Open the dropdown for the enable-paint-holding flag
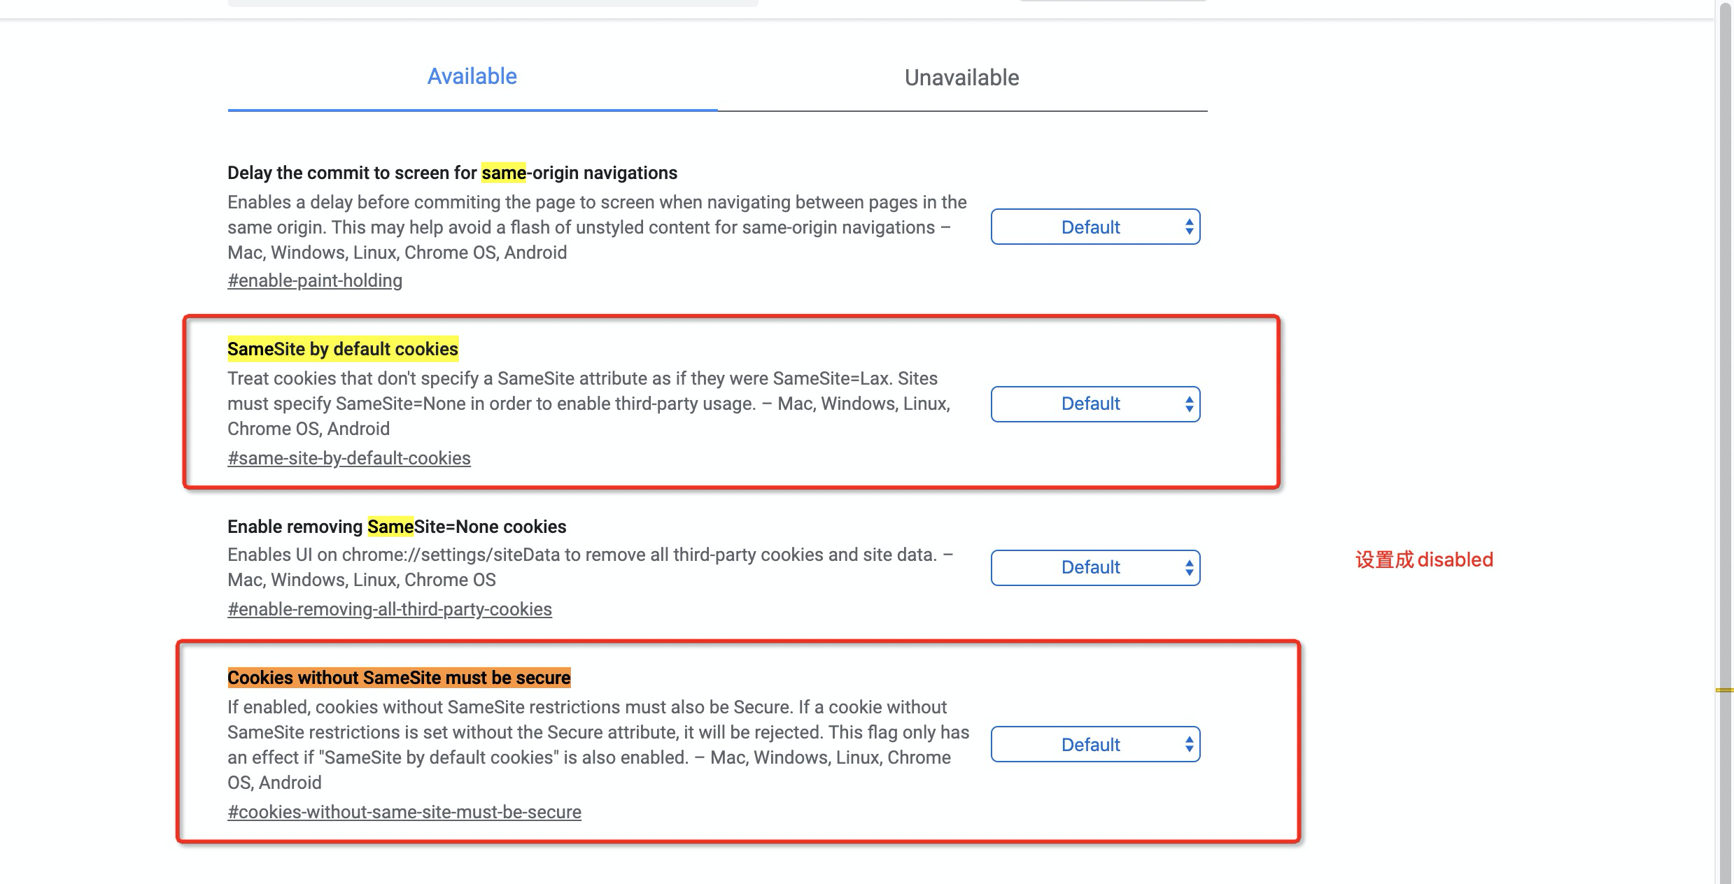Image resolution: width=1734 pixels, height=884 pixels. pyautogui.click(x=1094, y=227)
